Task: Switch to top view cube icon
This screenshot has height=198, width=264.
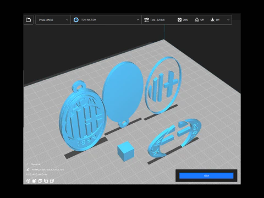Action: coord(40,181)
